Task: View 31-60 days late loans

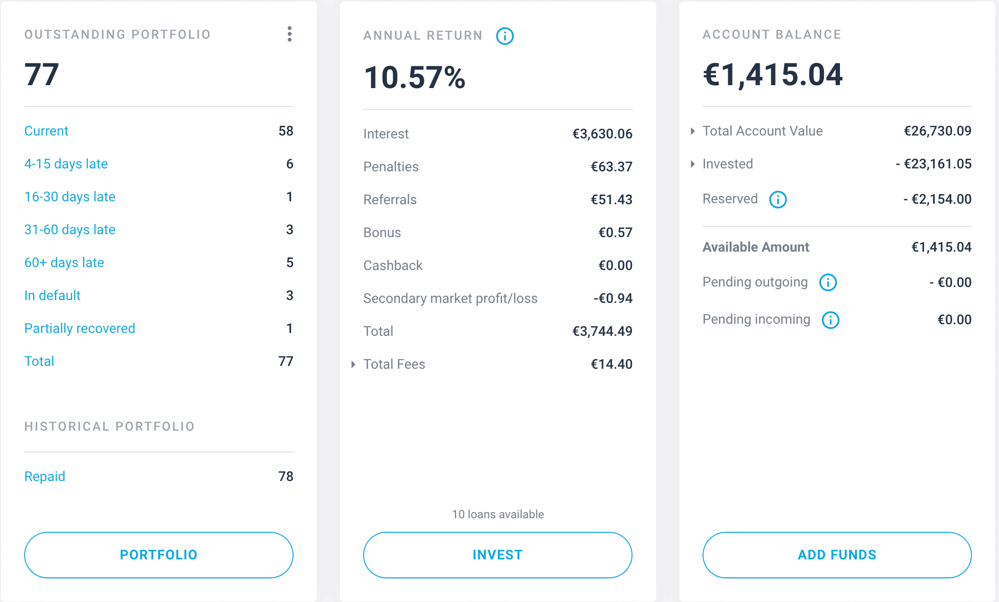Action: (x=70, y=230)
